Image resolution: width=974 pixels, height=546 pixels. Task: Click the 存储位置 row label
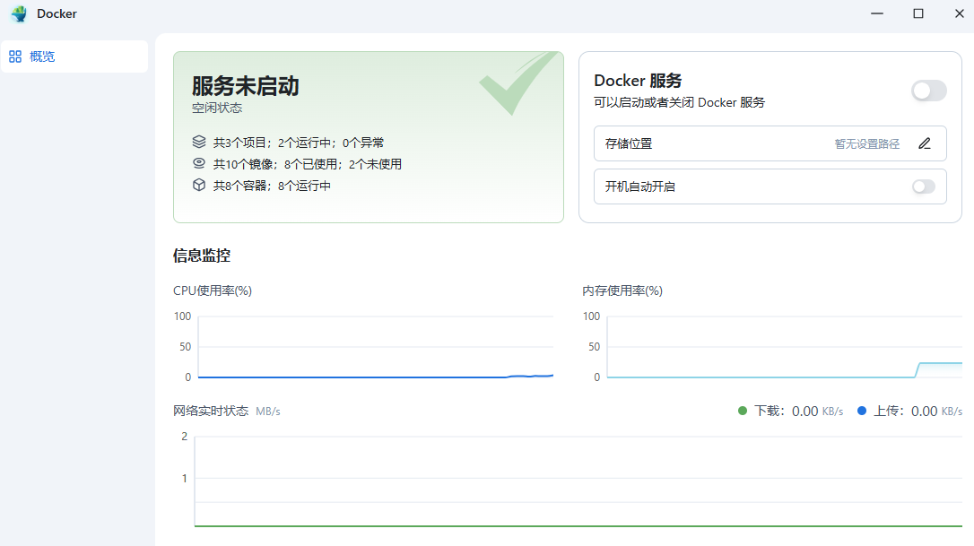point(629,143)
